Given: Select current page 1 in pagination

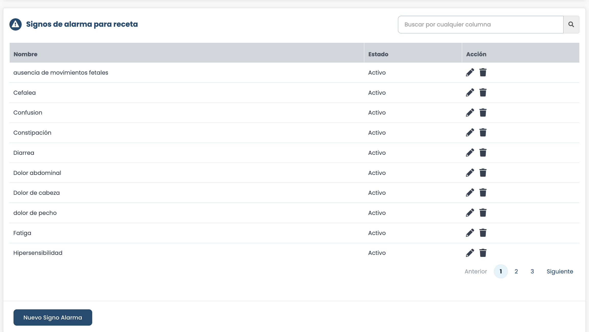Looking at the screenshot, I should click(501, 271).
